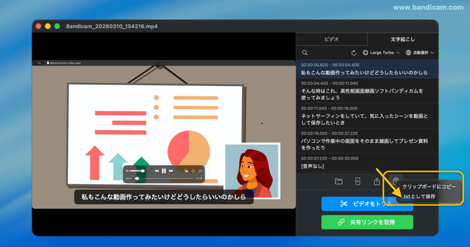Switch to the 文字起こし tab
This screenshot has width=470, height=247.
coord(403,39)
